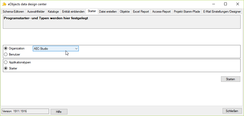Open the Access-Report tab
The image size is (244, 116).
pyautogui.click(x=161, y=12)
